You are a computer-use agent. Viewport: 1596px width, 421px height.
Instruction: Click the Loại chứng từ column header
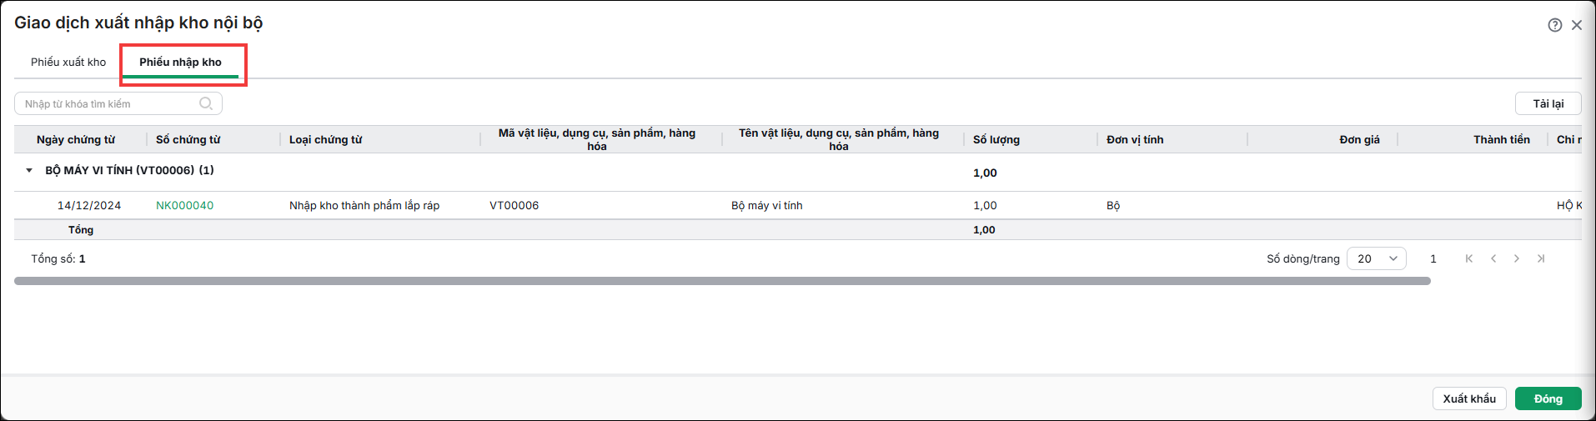click(x=326, y=139)
